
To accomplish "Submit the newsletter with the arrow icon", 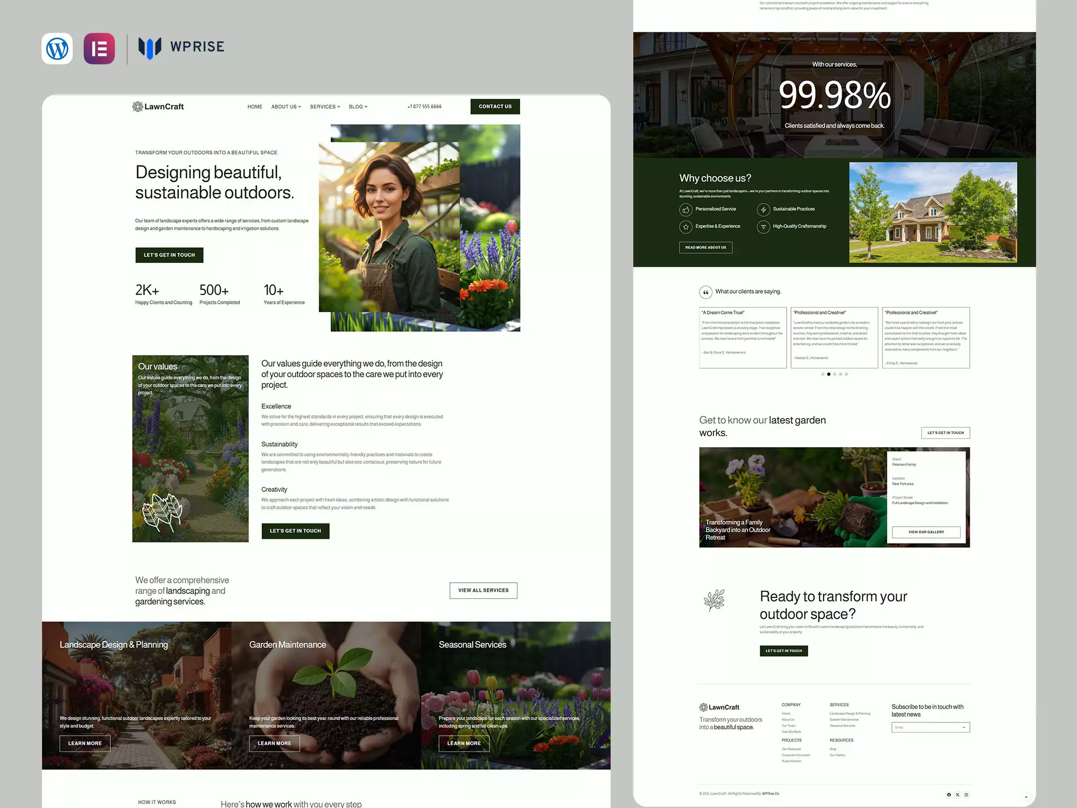I will point(963,727).
